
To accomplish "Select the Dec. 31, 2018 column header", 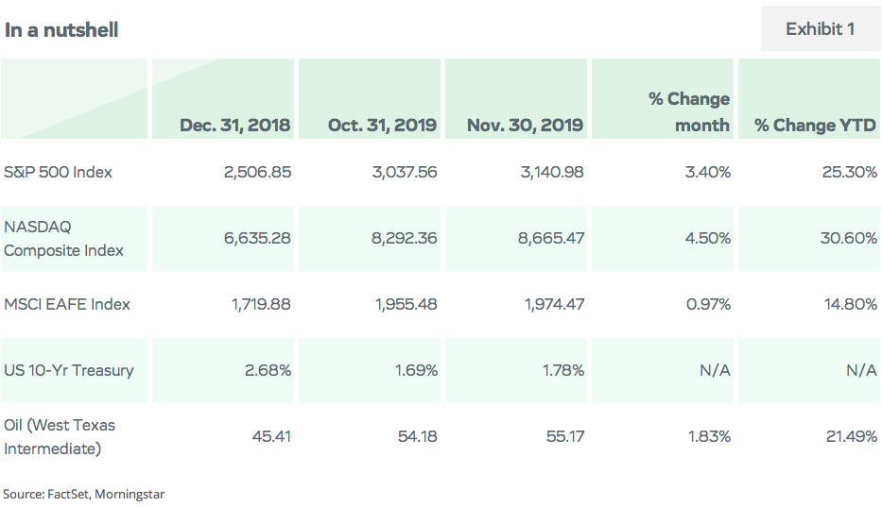I will point(234,125).
